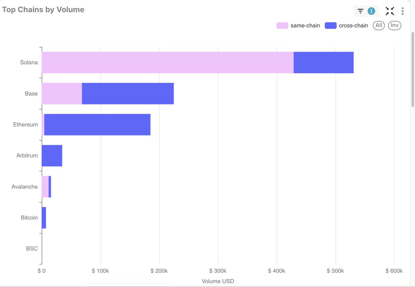Toggle Ethereum bar selection
Screen dimensions: 415x287
pos(97,124)
